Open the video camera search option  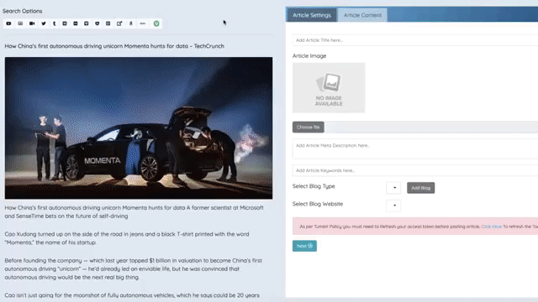coord(32,23)
